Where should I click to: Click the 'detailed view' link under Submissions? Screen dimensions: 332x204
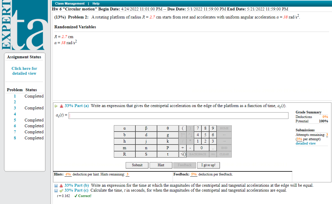tap(305, 143)
